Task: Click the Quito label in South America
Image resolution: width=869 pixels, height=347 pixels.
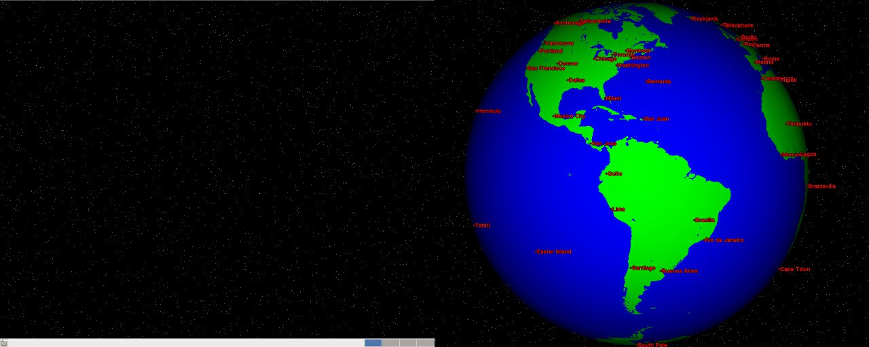Action: click(614, 173)
